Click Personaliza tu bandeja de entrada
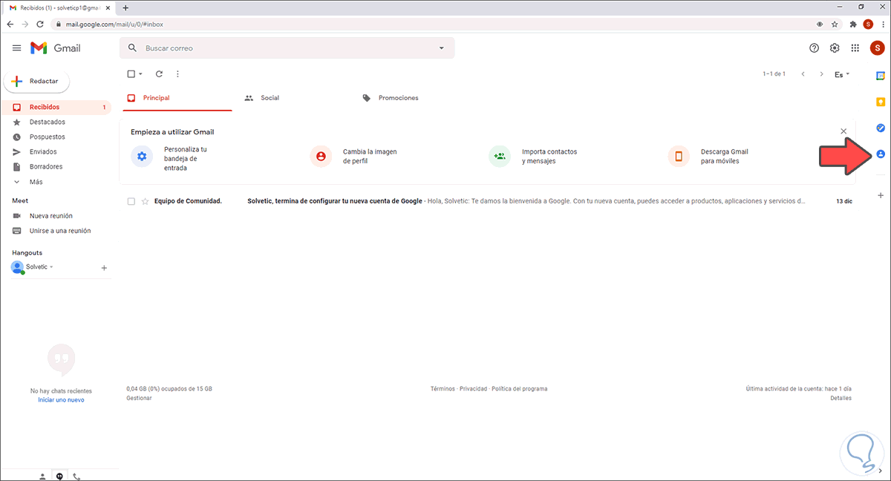This screenshot has width=891, height=481. 172,159
